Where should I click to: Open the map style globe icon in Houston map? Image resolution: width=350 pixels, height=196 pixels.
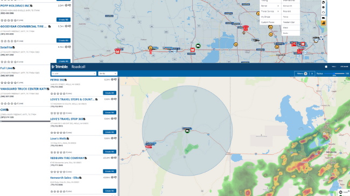[323, 3]
